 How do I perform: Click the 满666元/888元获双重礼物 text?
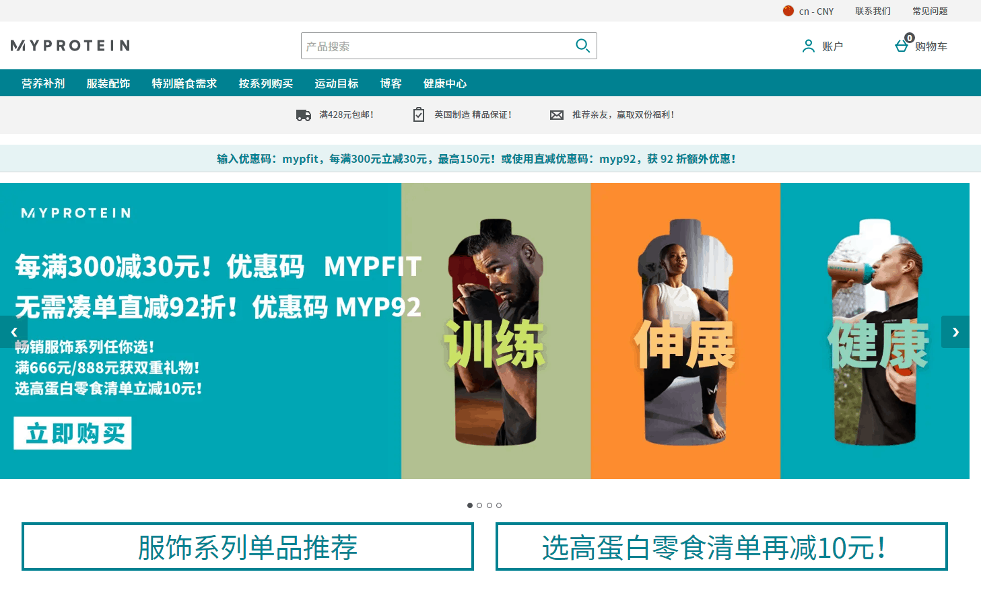(107, 368)
